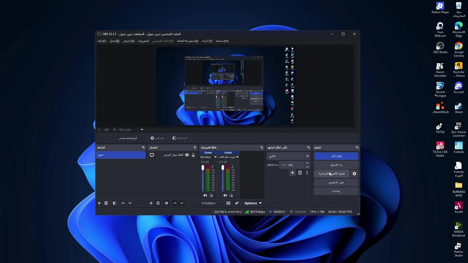The width and height of the screenshot is (468, 263).
Task: Click the source Filters button in the source toolbar
Action: [180, 138]
